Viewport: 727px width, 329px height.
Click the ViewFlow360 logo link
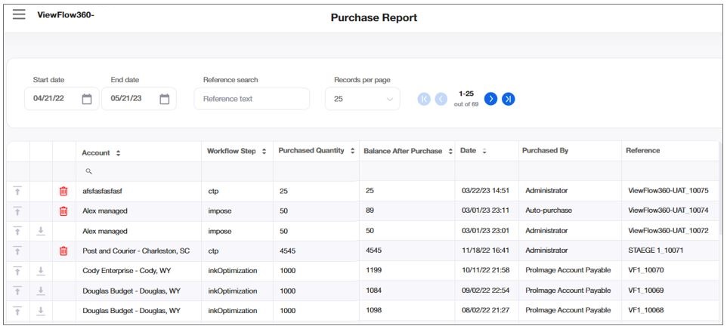pyautogui.click(x=66, y=15)
